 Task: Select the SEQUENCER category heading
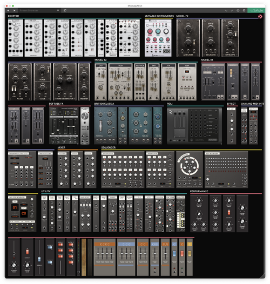(x=109, y=147)
